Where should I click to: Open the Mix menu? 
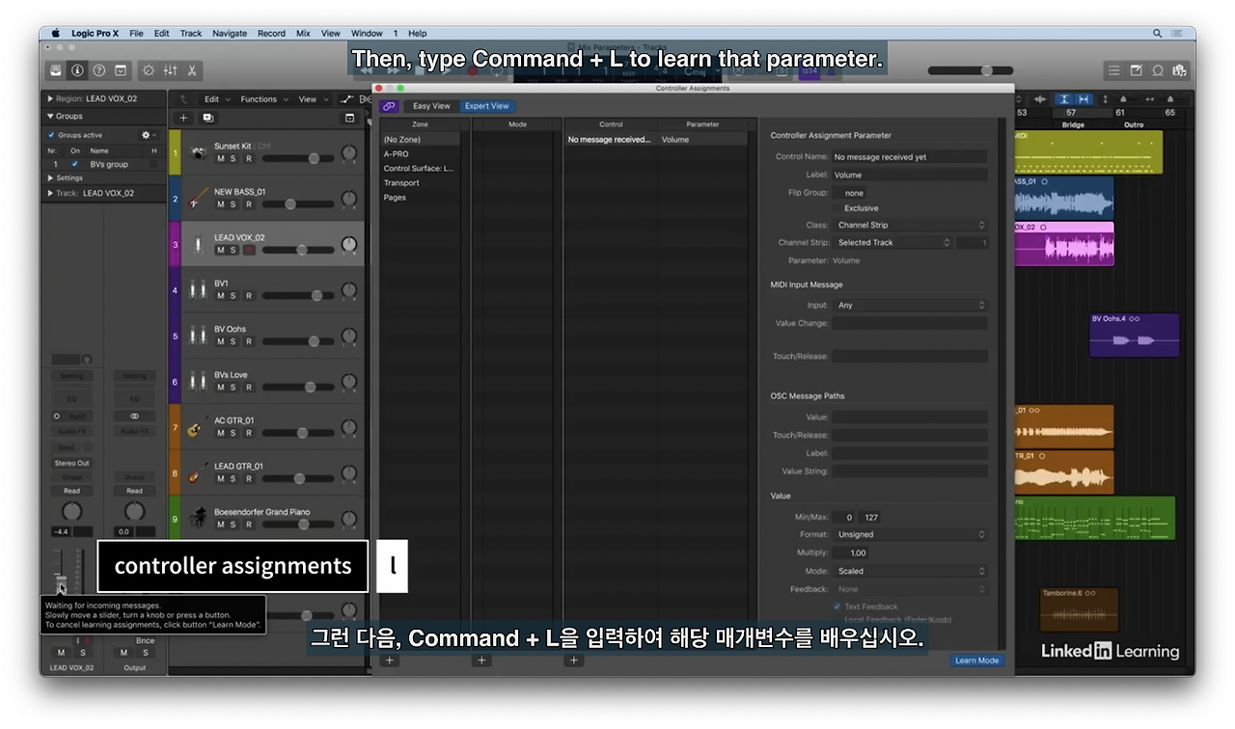click(303, 33)
